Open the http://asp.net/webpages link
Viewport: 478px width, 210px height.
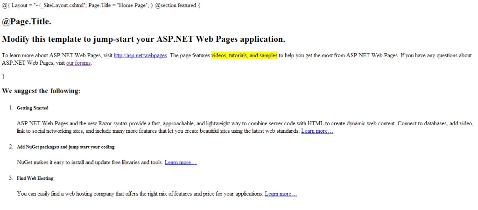140,55
